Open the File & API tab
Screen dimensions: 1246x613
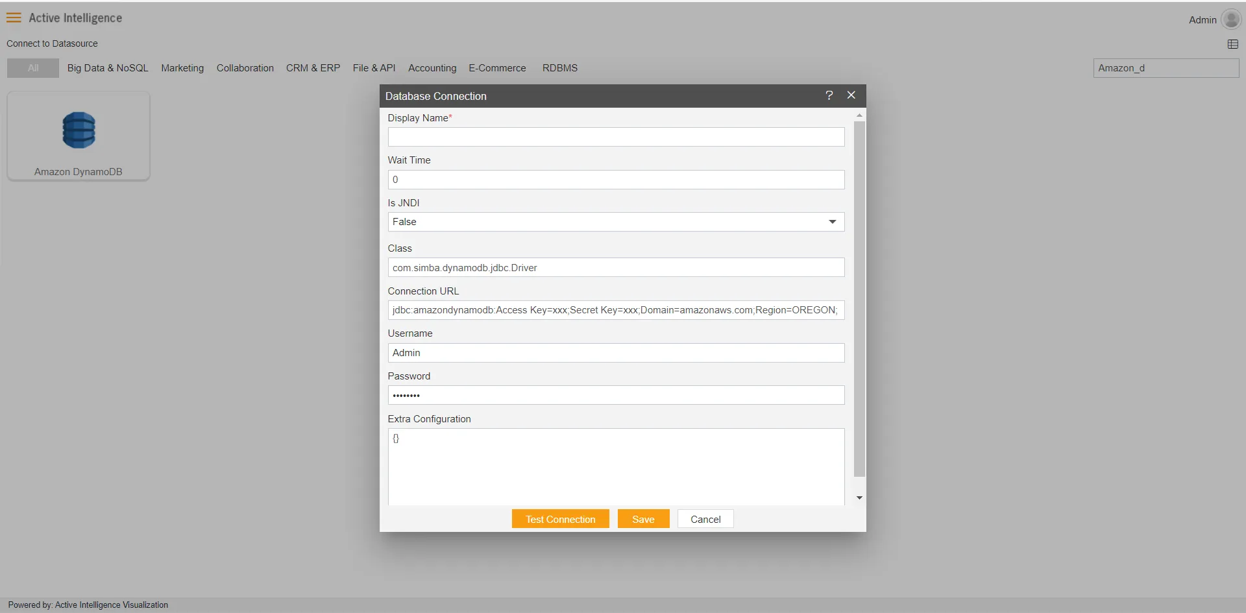(x=374, y=68)
